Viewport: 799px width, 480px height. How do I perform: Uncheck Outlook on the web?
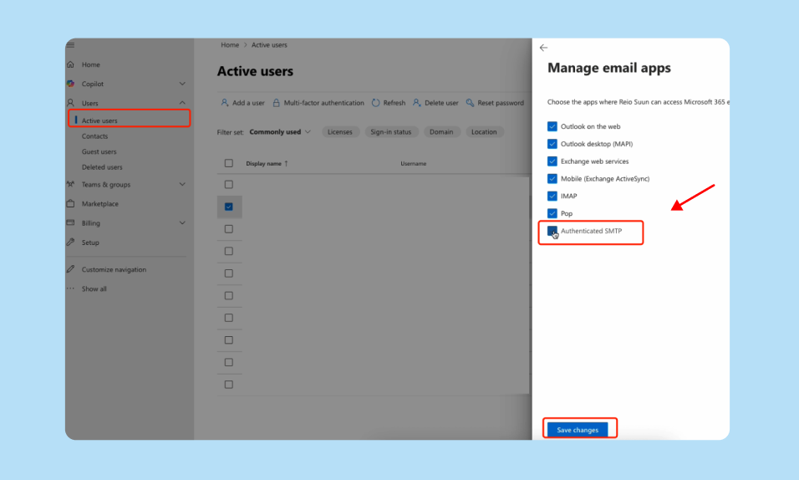pyautogui.click(x=552, y=126)
